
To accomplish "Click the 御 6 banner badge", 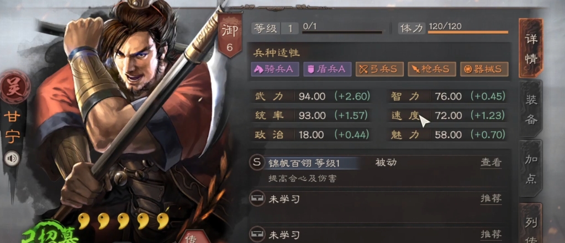I will click(230, 35).
